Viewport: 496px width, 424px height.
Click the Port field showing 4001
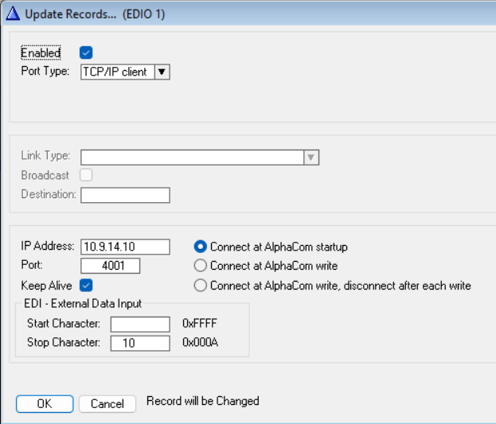pos(110,266)
